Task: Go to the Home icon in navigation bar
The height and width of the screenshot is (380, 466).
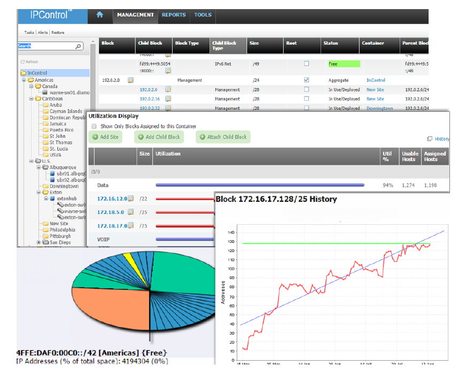Action: [x=99, y=15]
